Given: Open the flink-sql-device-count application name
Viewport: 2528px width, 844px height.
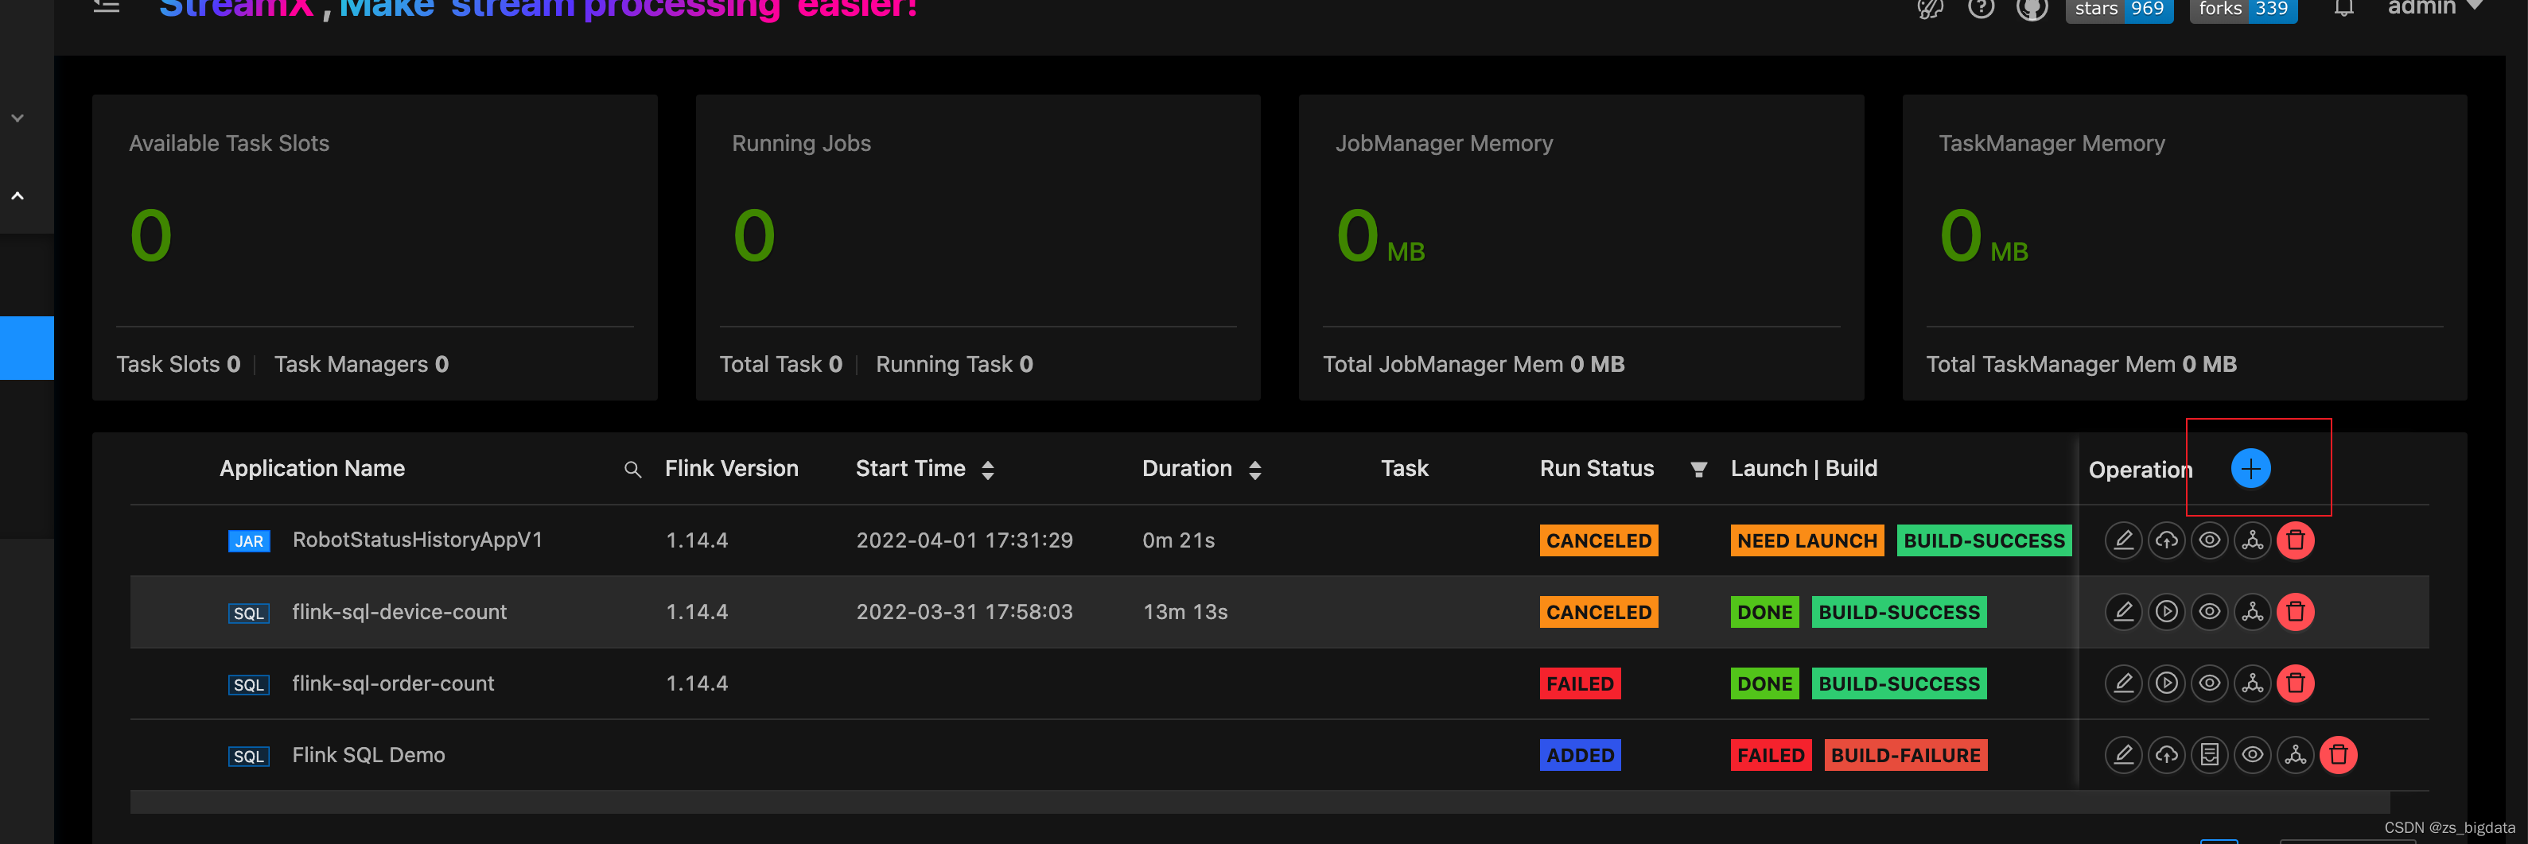Looking at the screenshot, I should coord(399,612).
